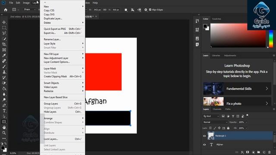276x155 pixels.
Task: Select the Horizontal Type tool
Action: pos(4,111)
